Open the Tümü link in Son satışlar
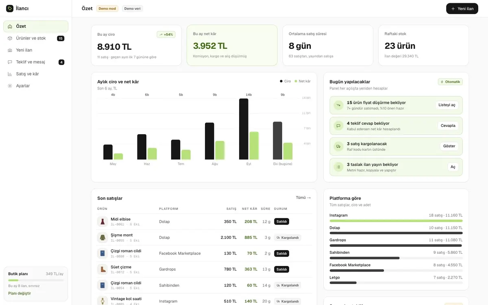 pyautogui.click(x=303, y=198)
